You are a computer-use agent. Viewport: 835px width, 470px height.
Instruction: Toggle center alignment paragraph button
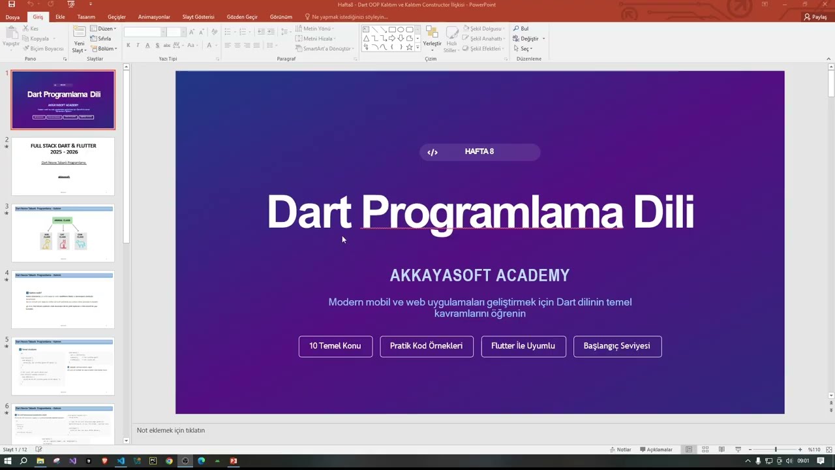[237, 45]
